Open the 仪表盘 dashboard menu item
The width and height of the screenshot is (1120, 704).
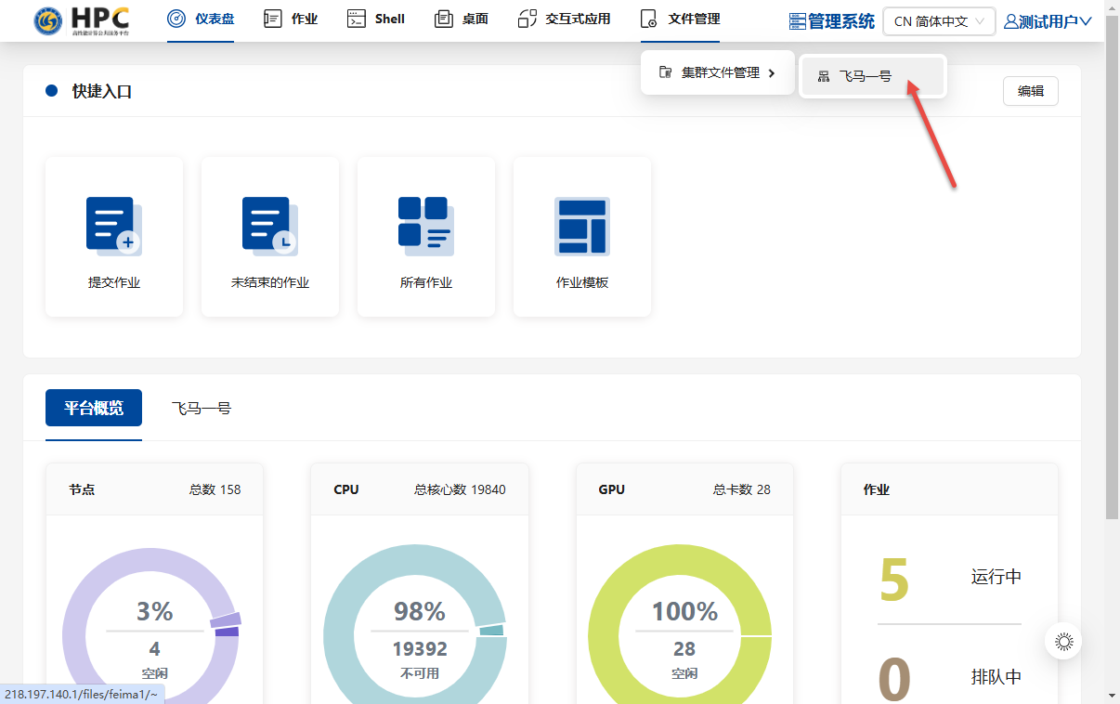click(x=201, y=19)
